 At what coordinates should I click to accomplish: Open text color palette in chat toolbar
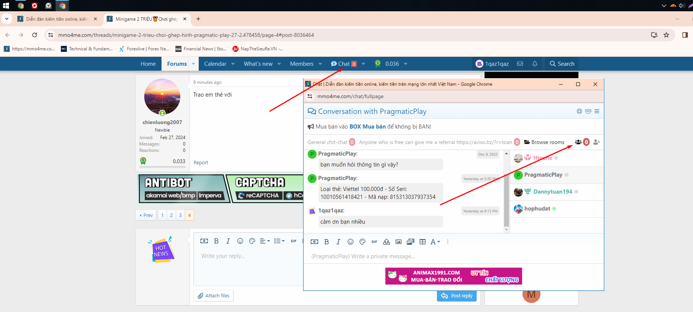(x=362, y=242)
